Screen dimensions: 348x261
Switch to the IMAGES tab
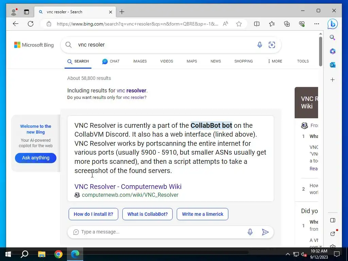(140, 61)
